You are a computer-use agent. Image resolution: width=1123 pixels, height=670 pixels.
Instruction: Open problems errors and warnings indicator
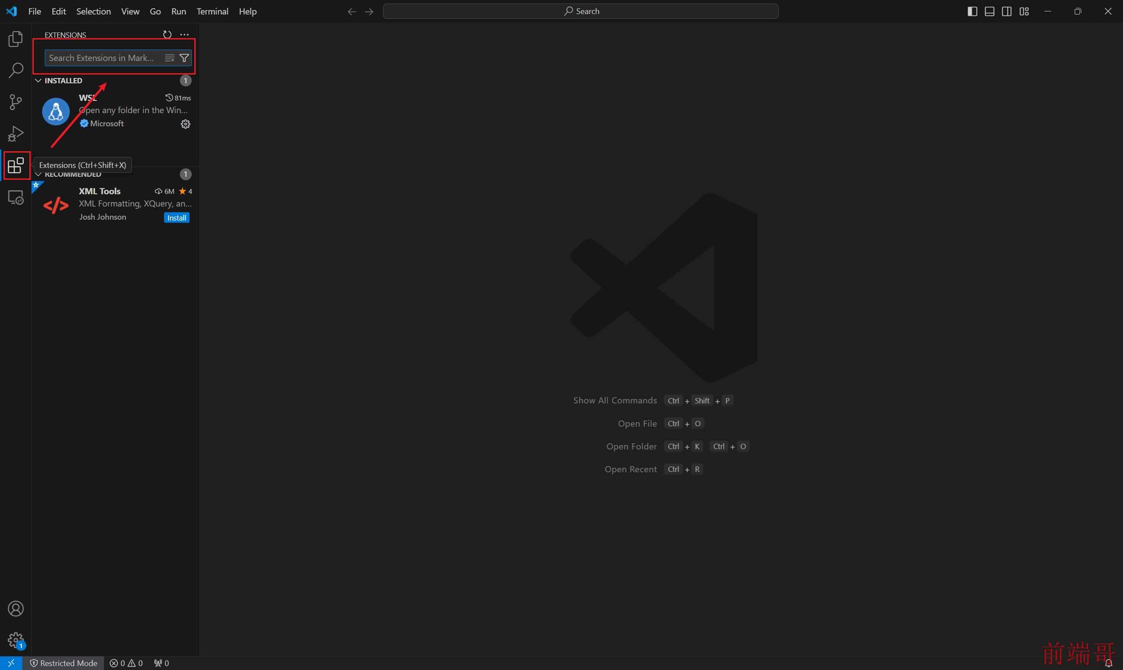[x=126, y=663]
